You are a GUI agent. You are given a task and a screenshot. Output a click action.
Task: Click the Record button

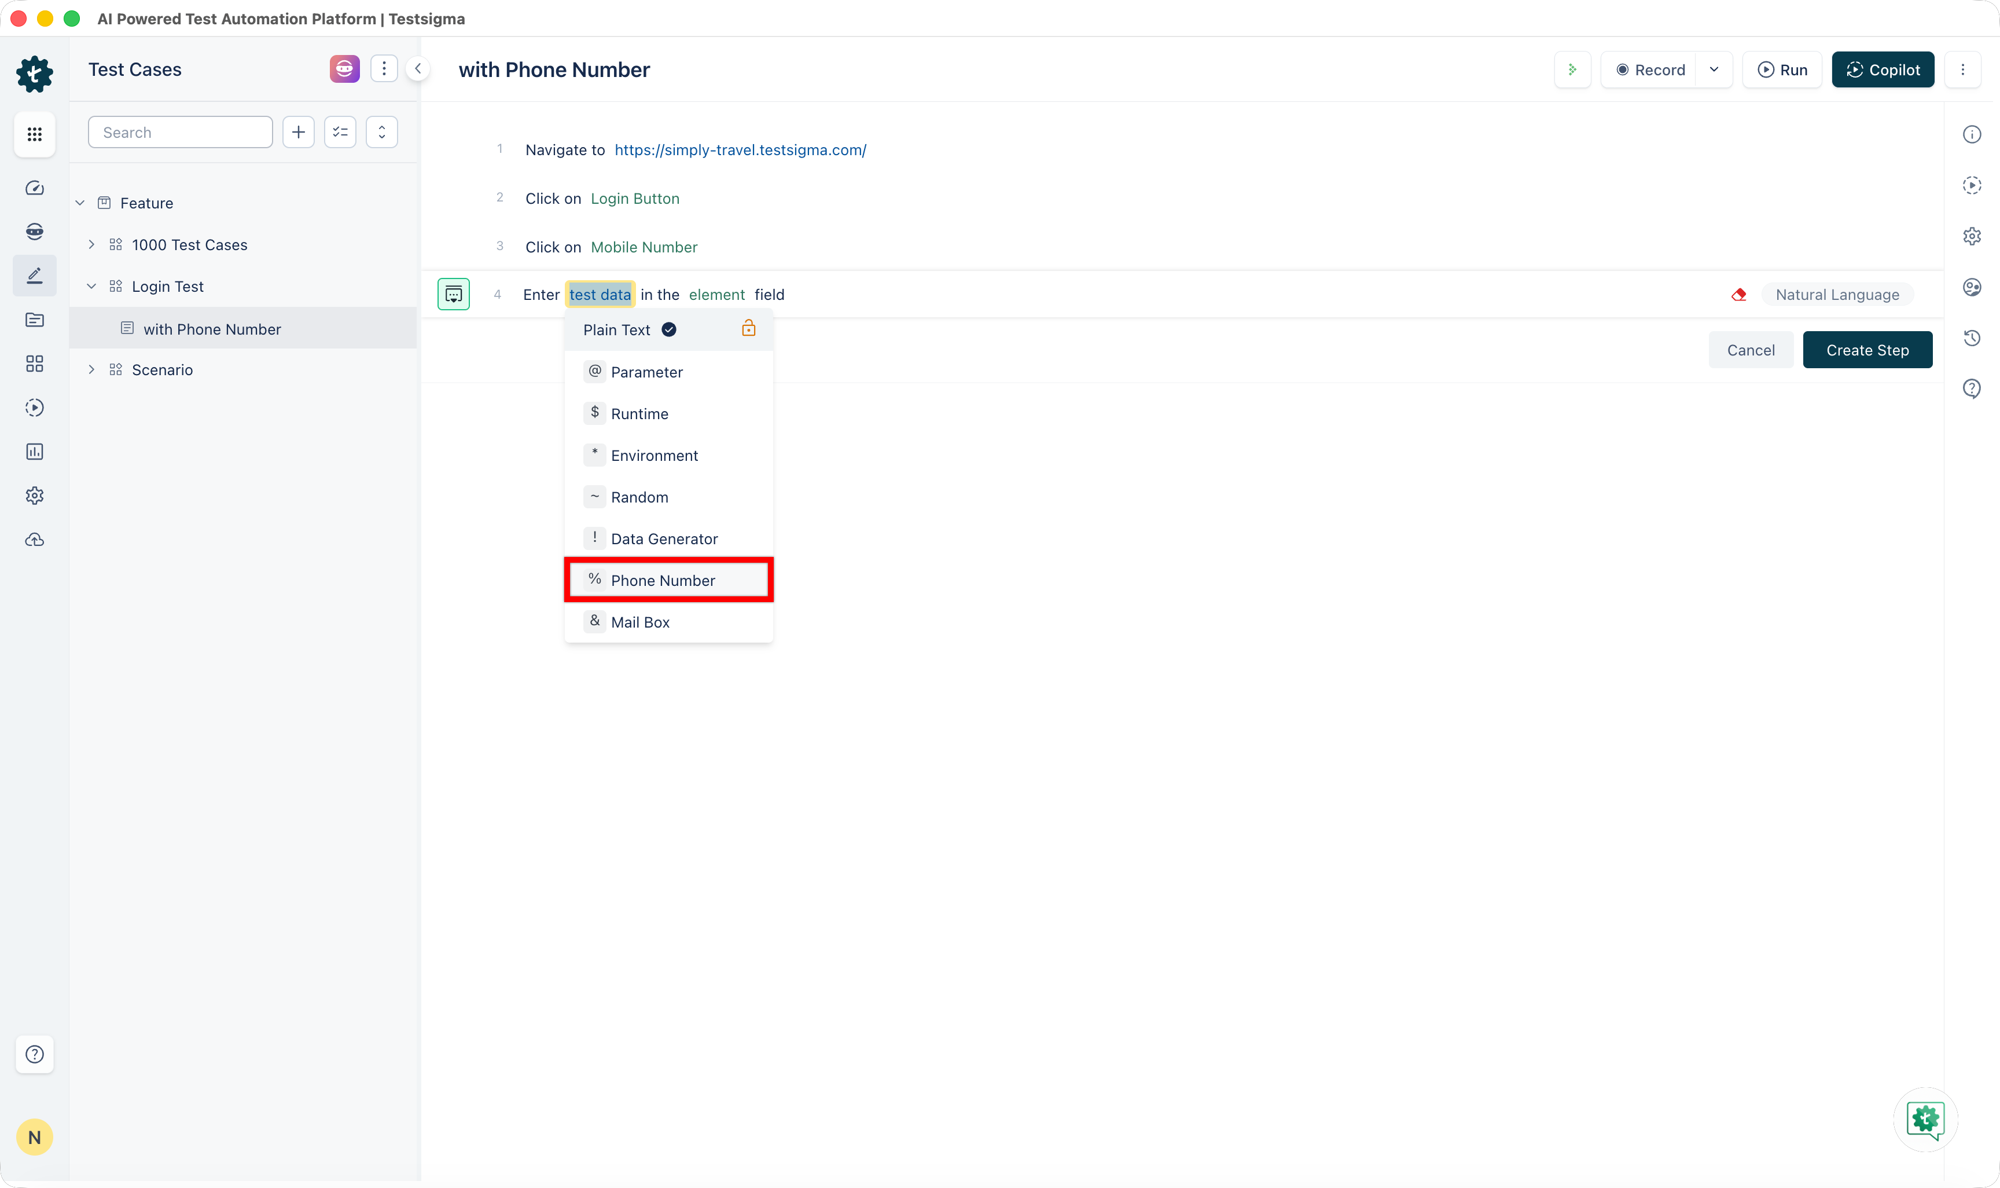click(1650, 69)
